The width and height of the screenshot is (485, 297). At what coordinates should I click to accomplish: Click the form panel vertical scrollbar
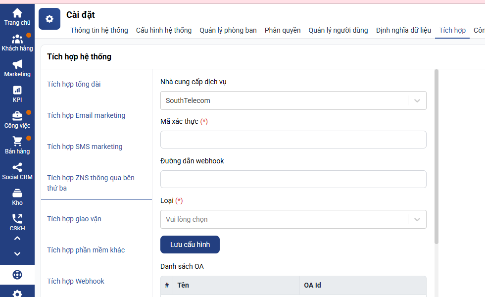pos(436,156)
